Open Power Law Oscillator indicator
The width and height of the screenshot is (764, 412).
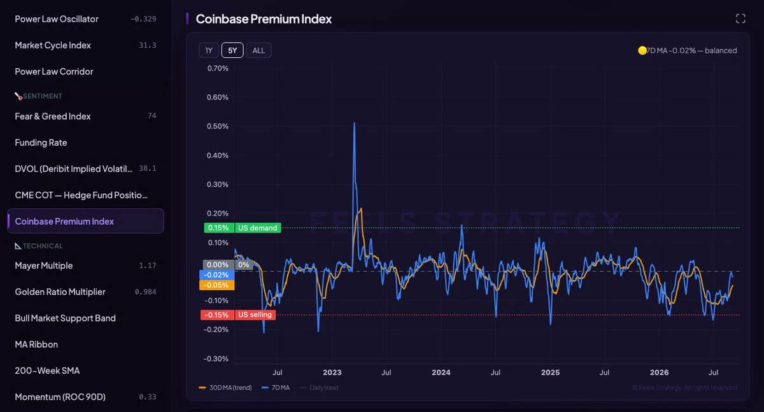click(x=85, y=19)
